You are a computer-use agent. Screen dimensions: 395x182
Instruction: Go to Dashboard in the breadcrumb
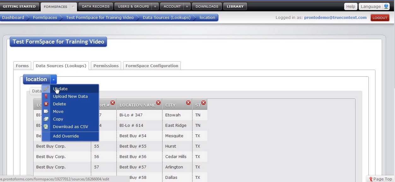[13, 18]
